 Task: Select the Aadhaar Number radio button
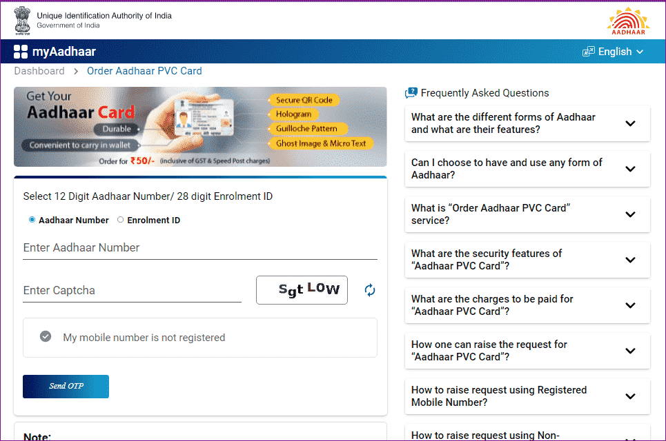(32, 220)
